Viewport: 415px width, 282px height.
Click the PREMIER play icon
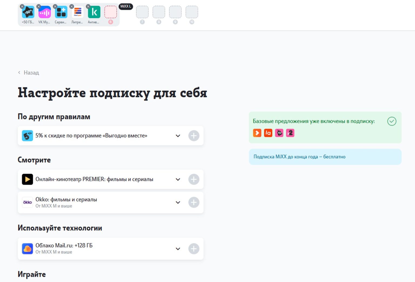(27, 179)
